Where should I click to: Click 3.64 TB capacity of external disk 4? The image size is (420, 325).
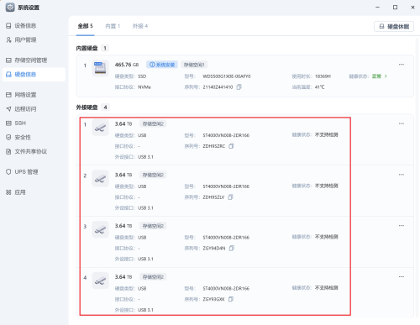click(x=123, y=277)
